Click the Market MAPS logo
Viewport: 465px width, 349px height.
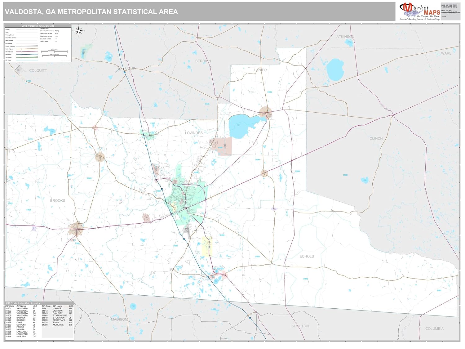point(420,11)
